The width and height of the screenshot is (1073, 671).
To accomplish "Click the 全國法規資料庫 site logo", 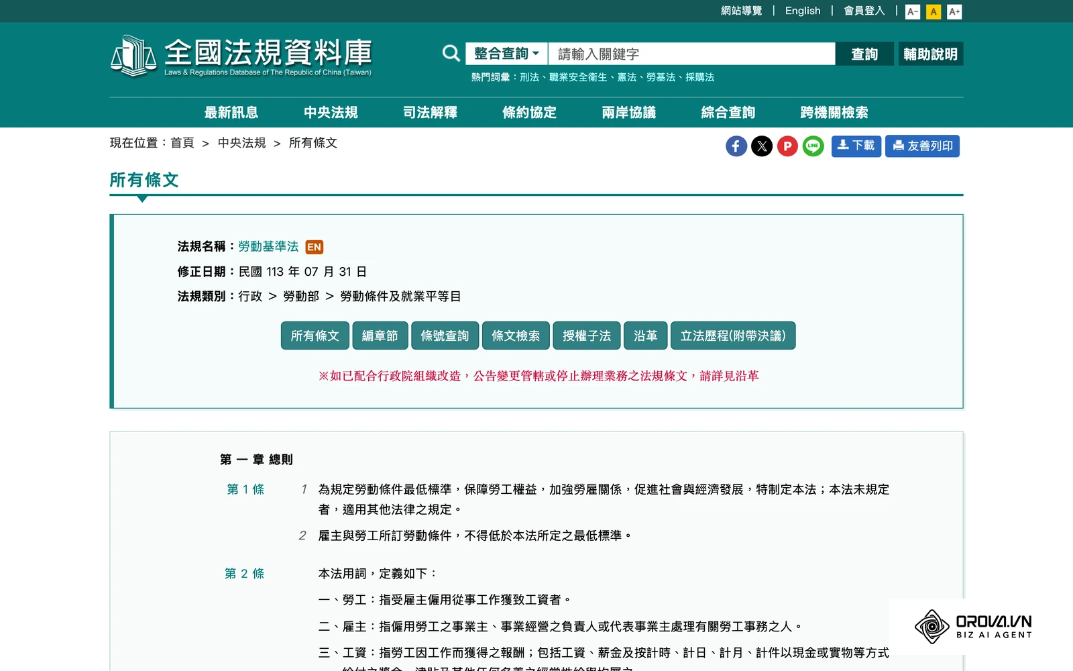I will 241,56.
